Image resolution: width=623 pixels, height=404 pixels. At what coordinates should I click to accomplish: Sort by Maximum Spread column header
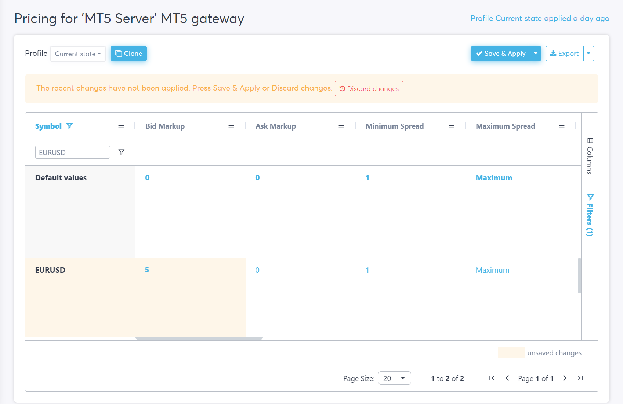tap(506, 126)
